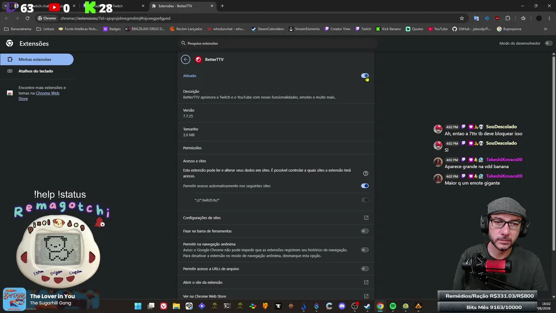
Task: Open Atalhos do teclado in sidebar
Action: (36, 71)
